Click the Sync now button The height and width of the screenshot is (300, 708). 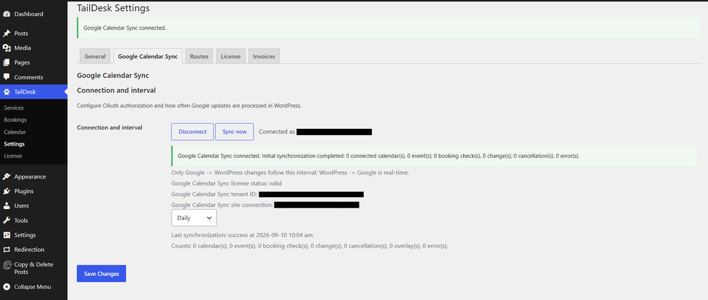coord(234,132)
